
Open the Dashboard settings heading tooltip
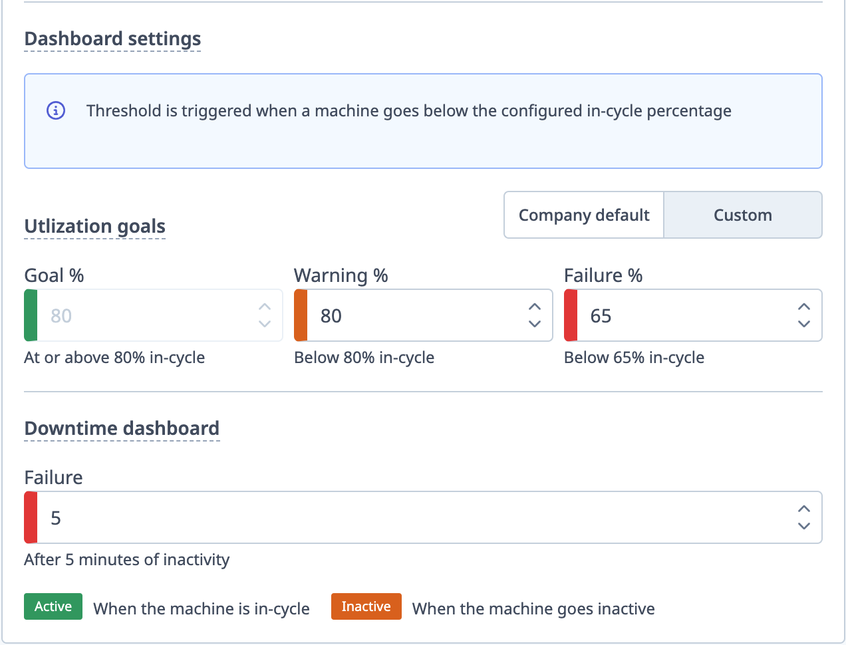pyautogui.click(x=112, y=39)
